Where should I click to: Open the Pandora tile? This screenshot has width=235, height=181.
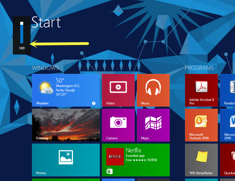tap(228, 90)
